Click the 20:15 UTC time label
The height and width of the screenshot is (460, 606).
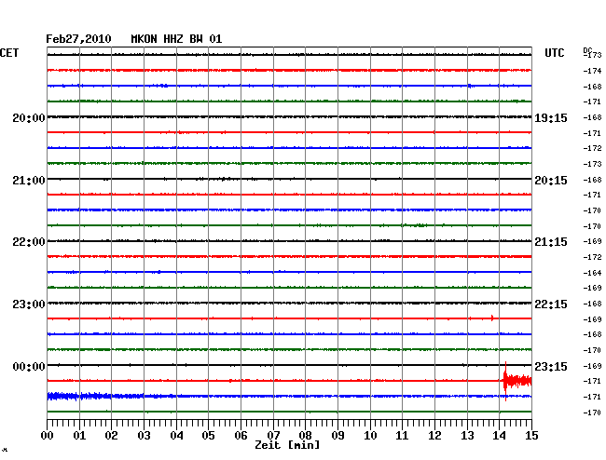[551, 181]
